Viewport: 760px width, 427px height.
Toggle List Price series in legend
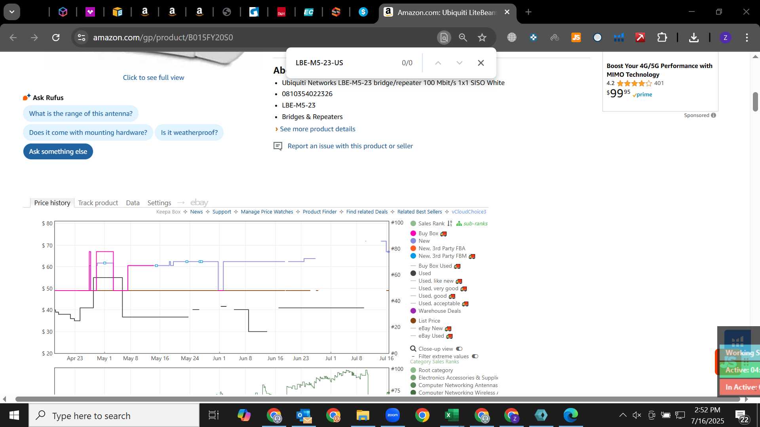click(426, 321)
